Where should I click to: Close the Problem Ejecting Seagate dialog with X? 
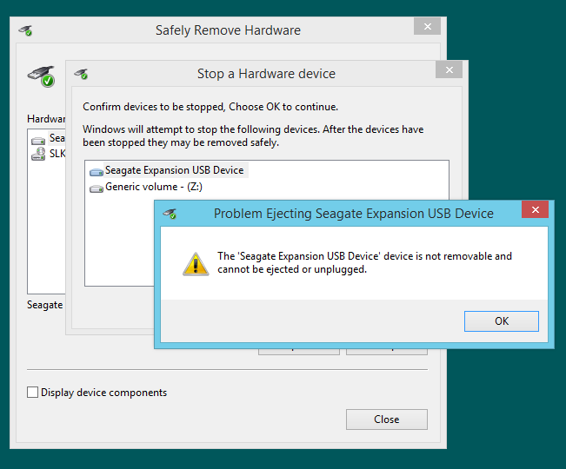coord(535,209)
